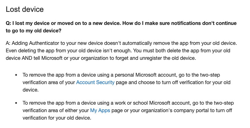Image resolution: width=250 pixels, height=128 pixels.
Task: Click the second square bullet marker
Action: pyautogui.click(x=16, y=103)
